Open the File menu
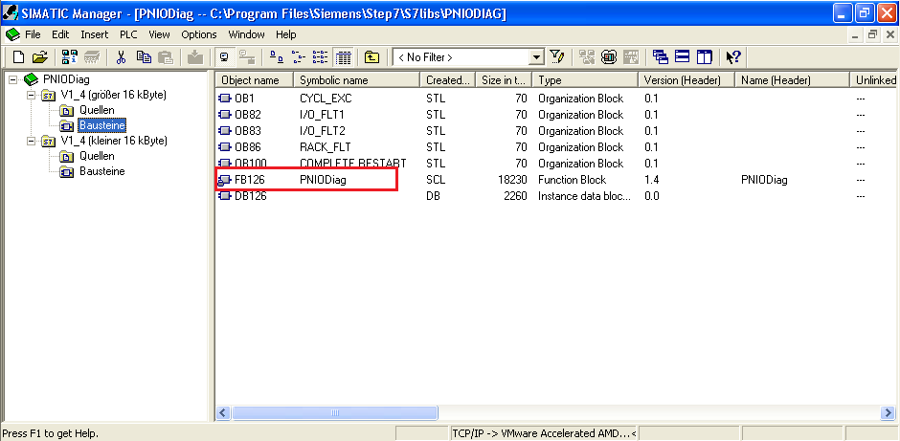The width and height of the screenshot is (900, 441). pos(33,34)
